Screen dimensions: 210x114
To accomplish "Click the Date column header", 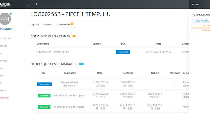I will tap(159, 44).
